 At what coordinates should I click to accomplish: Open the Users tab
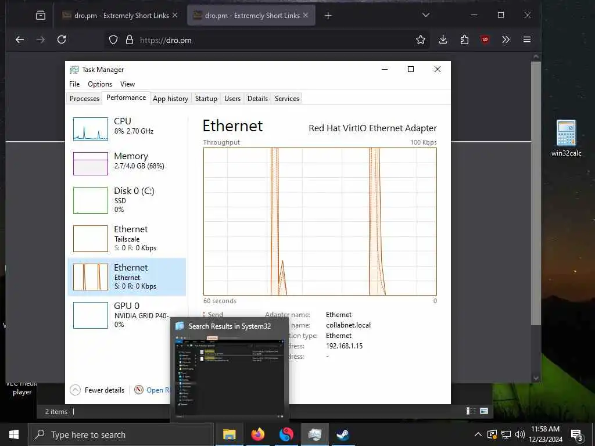[232, 99]
